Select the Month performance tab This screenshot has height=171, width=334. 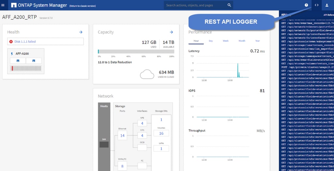point(242,41)
